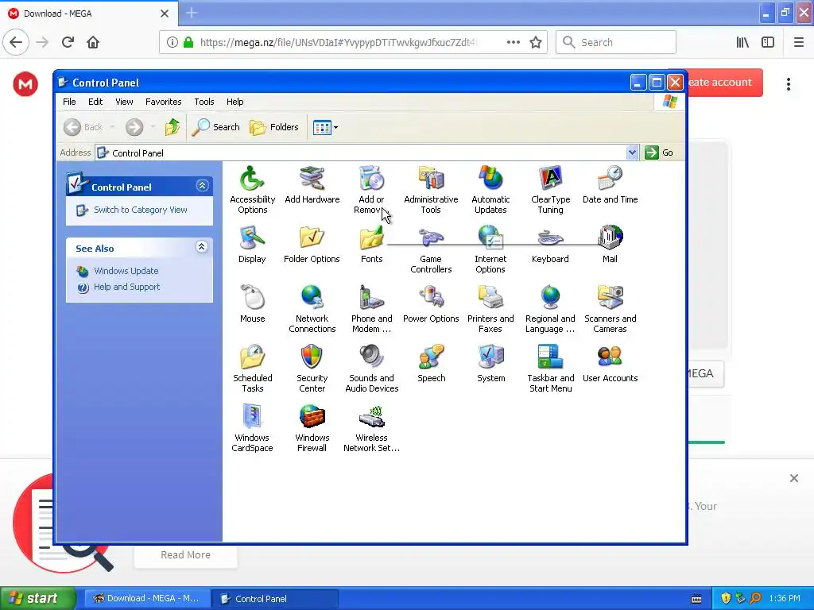Open Folder Options icon
The width and height of the screenshot is (814, 610).
312,245
